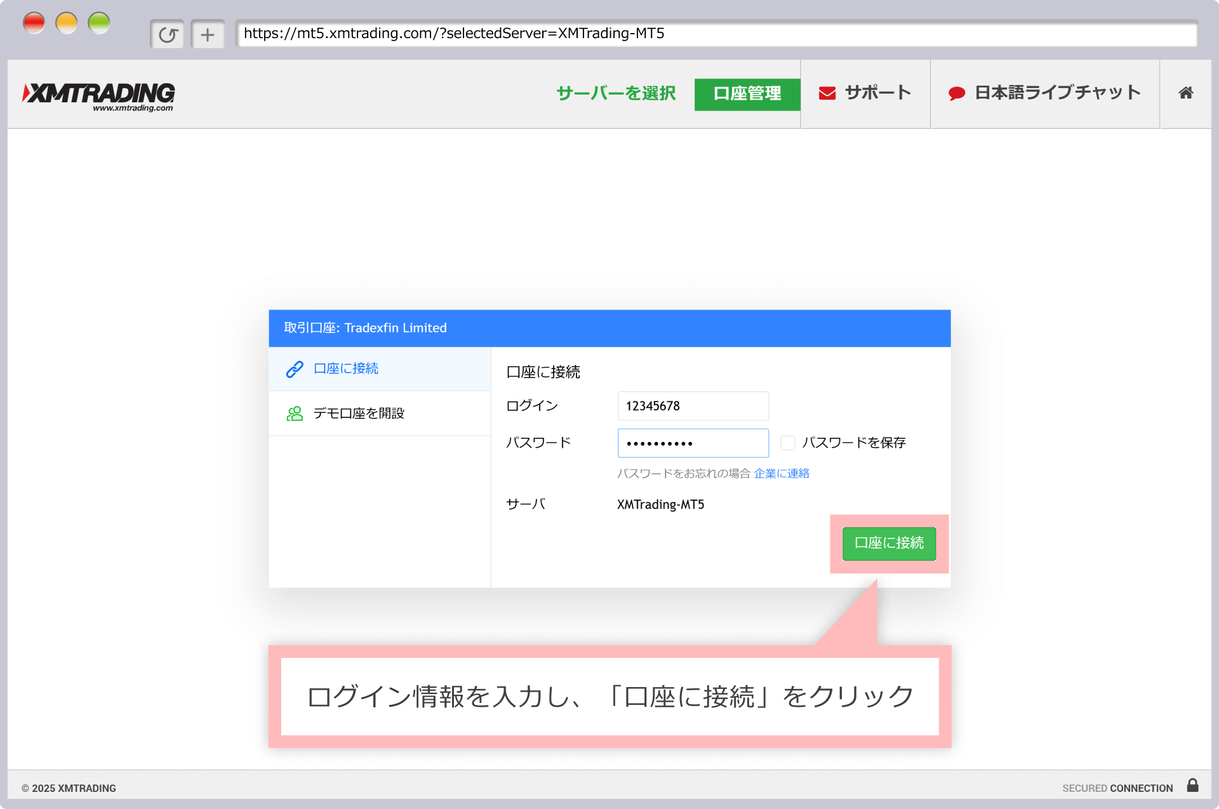Click the envelope icon beside サポート

coord(827,93)
